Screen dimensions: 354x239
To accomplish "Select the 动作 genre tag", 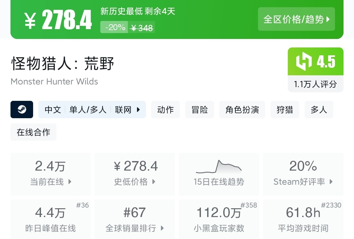I will click(x=166, y=110).
